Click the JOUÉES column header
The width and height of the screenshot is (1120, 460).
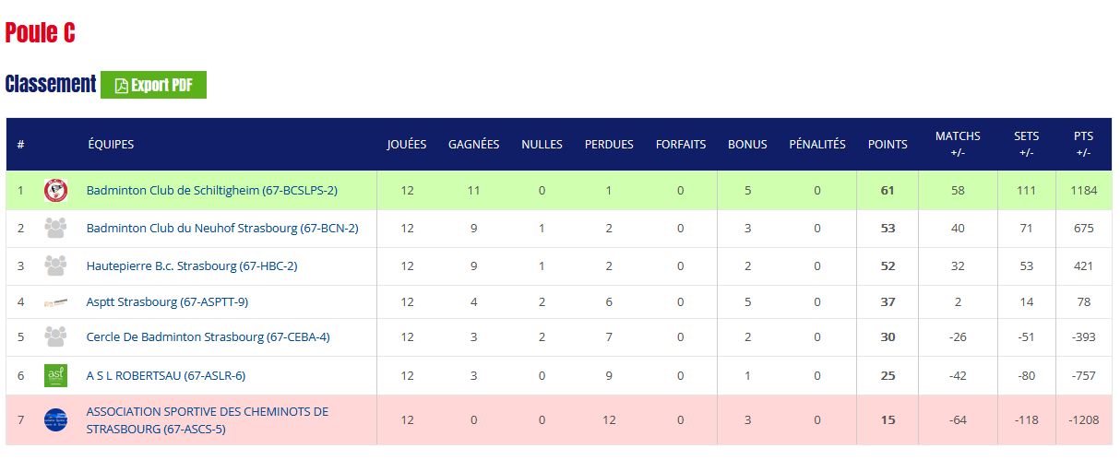pyautogui.click(x=407, y=145)
